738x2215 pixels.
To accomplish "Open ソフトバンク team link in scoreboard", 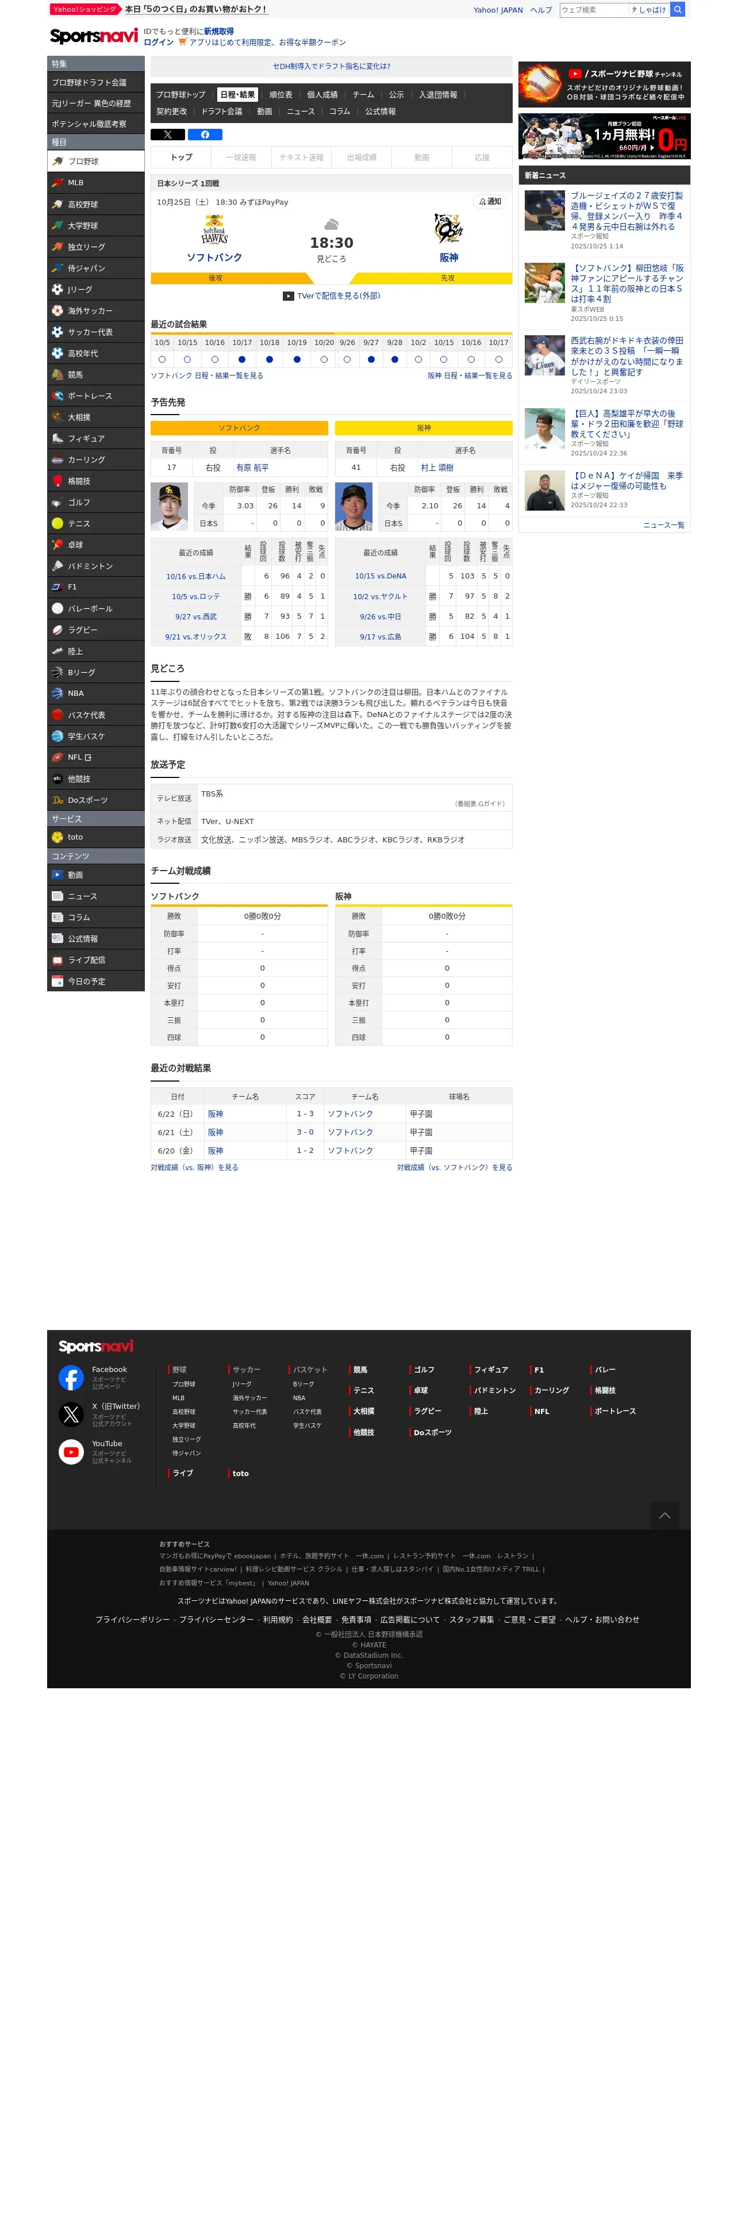I will [x=214, y=257].
